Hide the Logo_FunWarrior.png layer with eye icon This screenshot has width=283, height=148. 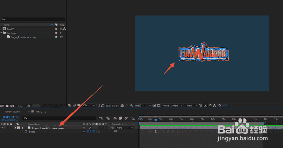pos(2,128)
